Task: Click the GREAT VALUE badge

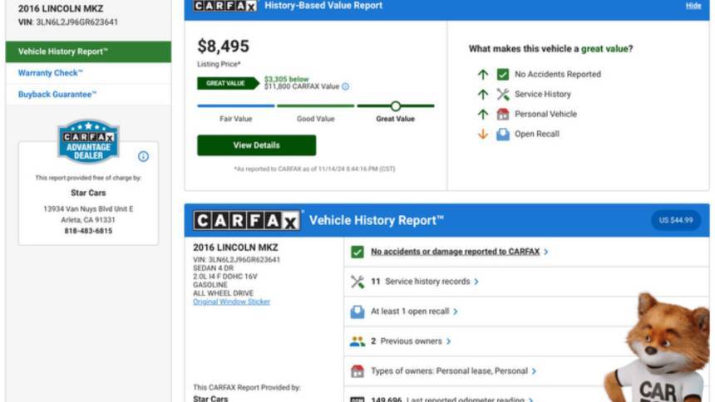Action: [228, 83]
